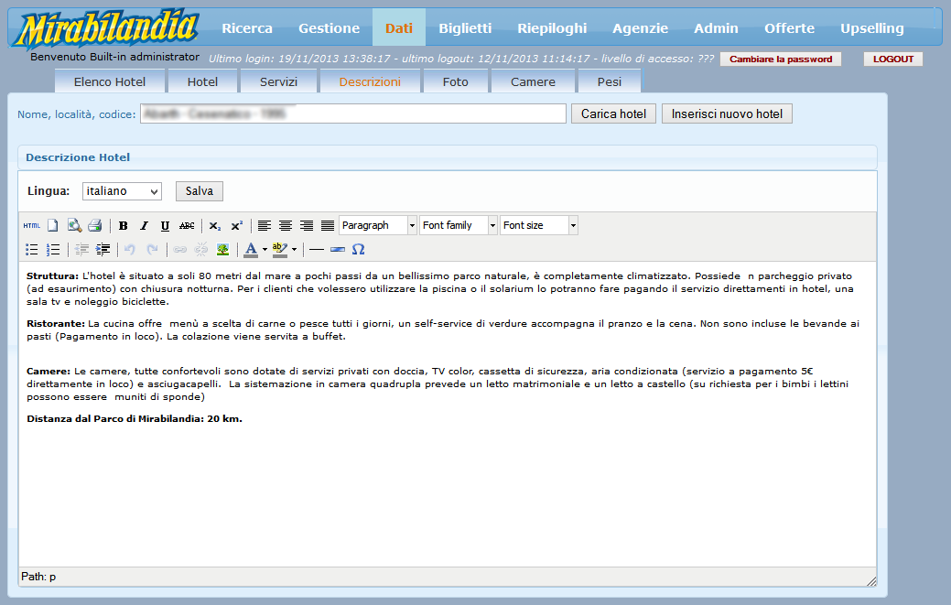Toggle Strikethrough formatting
This screenshot has height=605, width=951.
[x=187, y=225]
